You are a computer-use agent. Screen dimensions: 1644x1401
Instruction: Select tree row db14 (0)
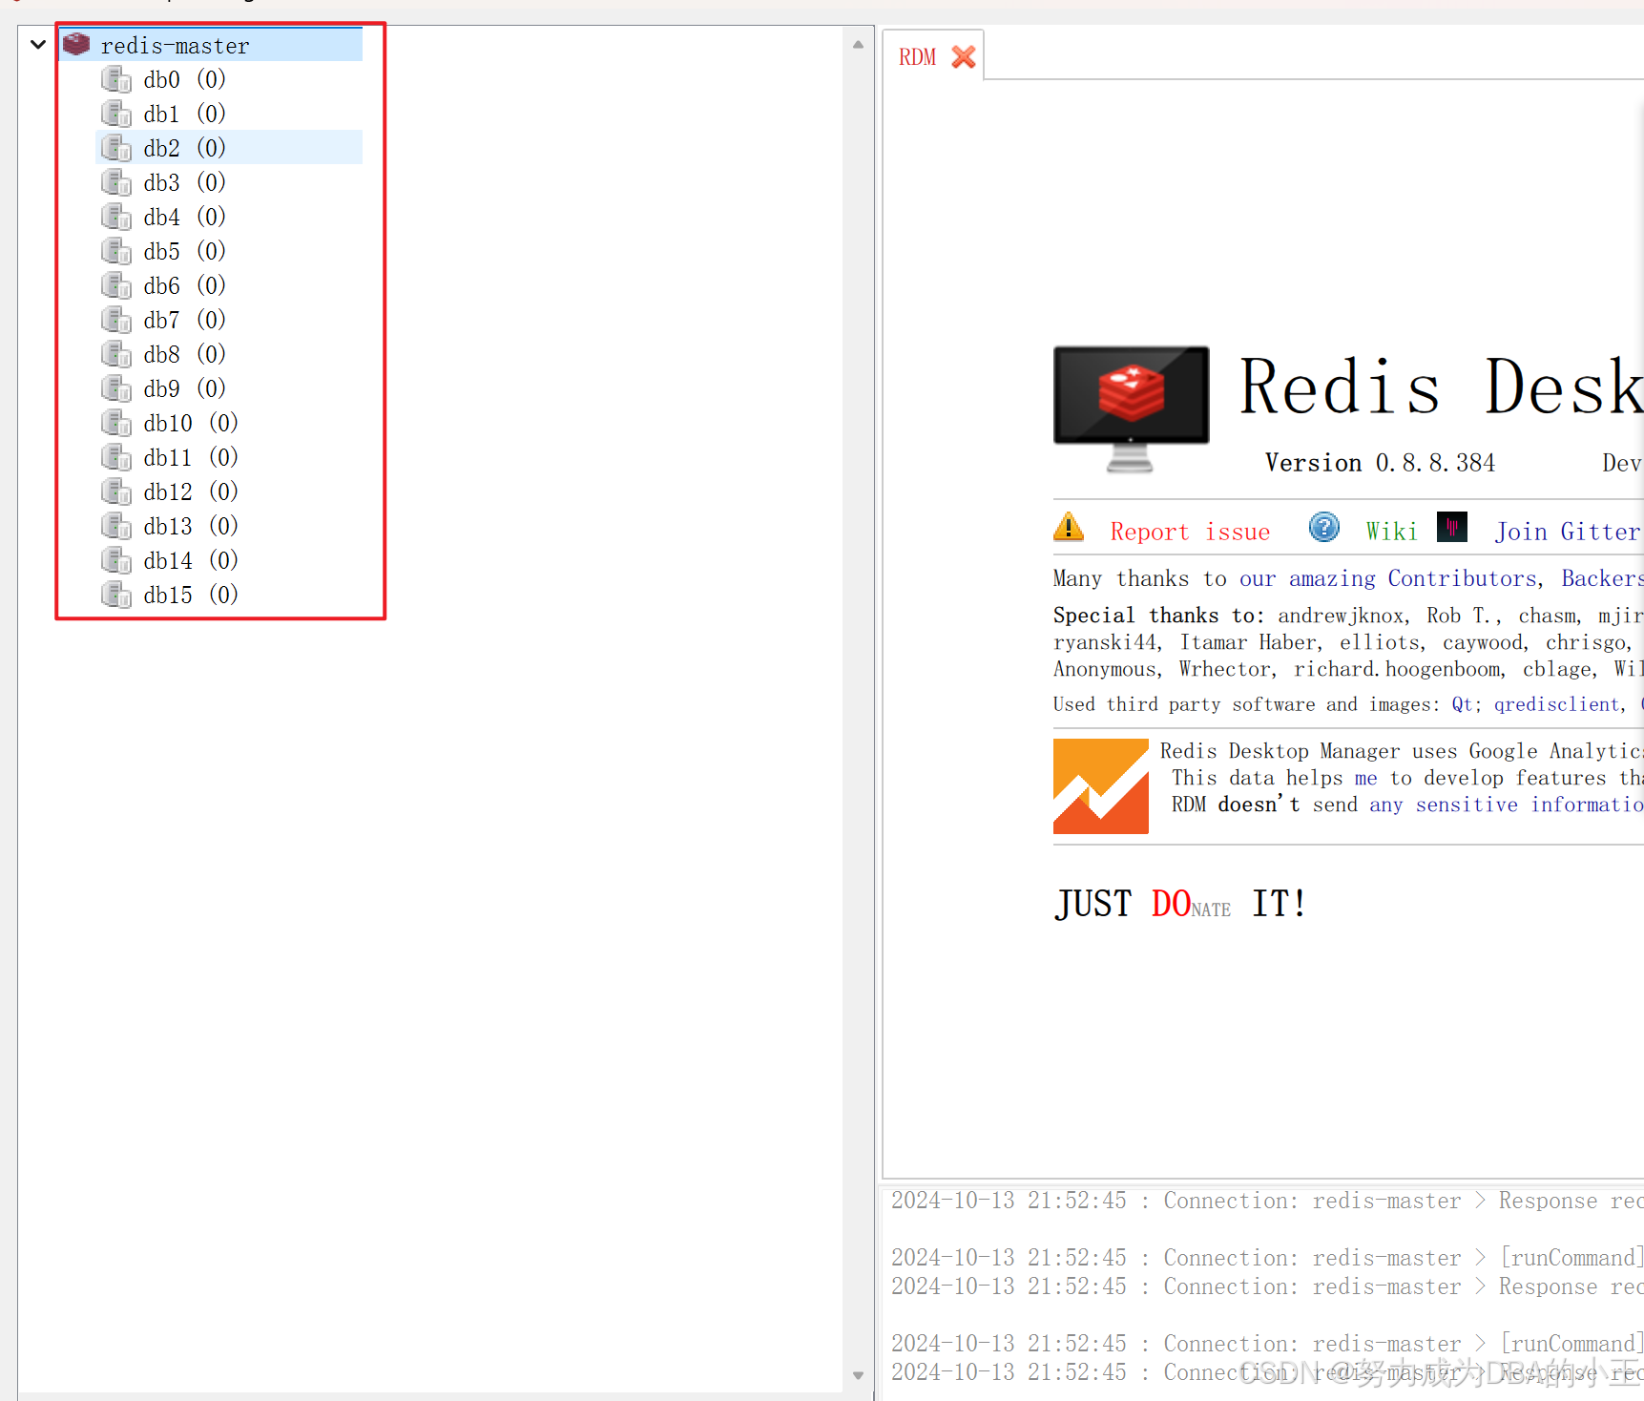point(229,560)
